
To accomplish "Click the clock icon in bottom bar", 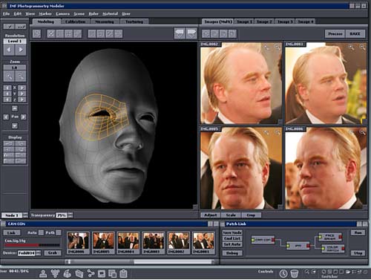I will (283, 273).
